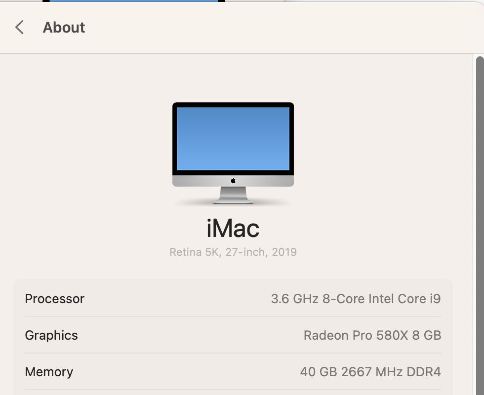Click the Memory row label
Screen dimensions: 484x395
49,372
